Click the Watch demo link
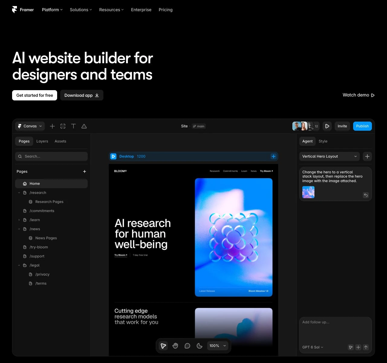Image resolution: width=387 pixels, height=363 pixels. [x=359, y=95]
